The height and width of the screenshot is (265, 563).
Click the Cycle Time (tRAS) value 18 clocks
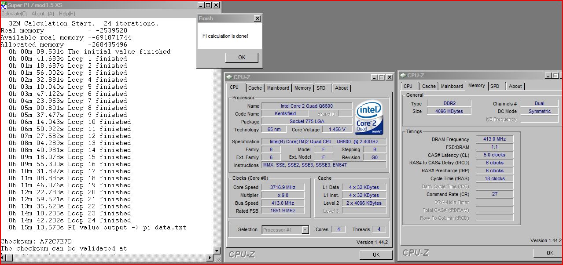coord(495,178)
